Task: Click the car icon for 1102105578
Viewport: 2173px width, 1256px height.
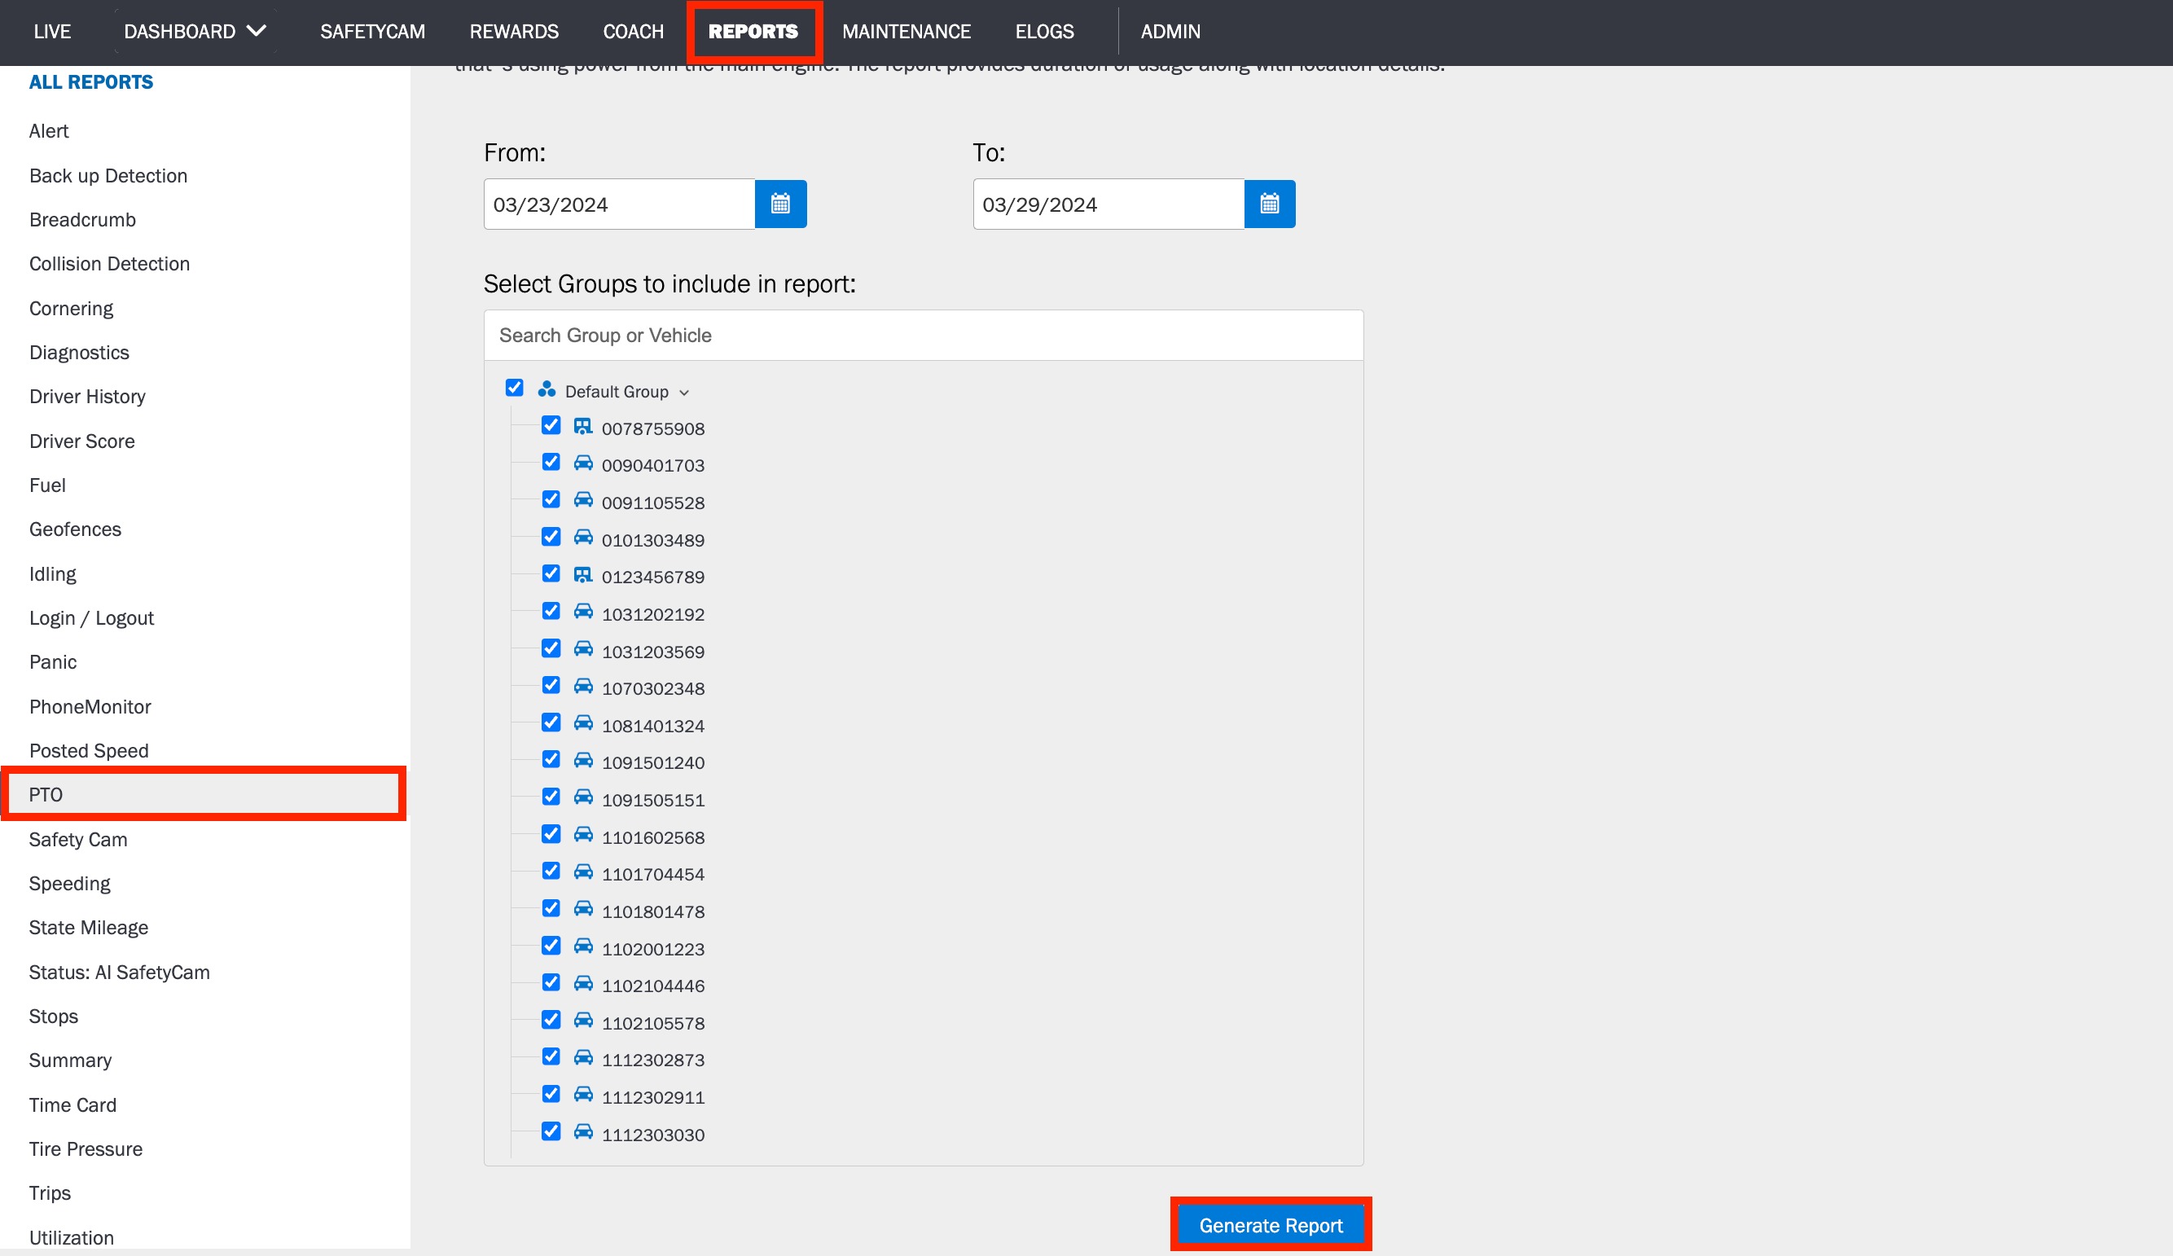Action: click(x=583, y=1021)
